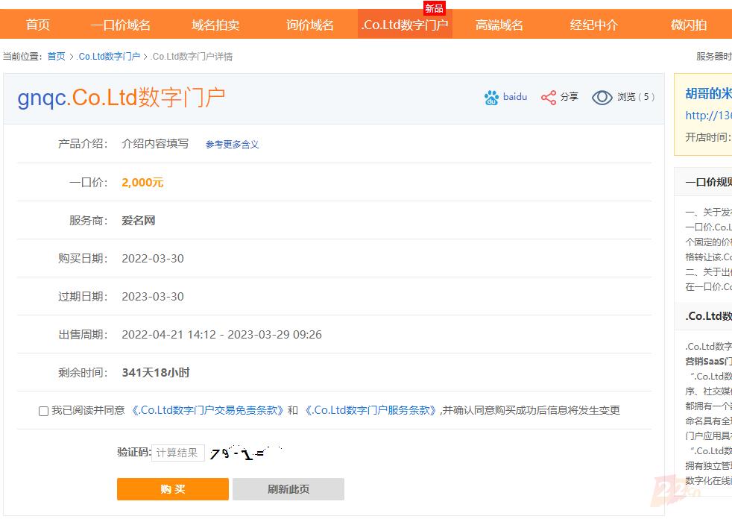Click the .Co.Ltd数字门户 breadcrumb link

click(x=108, y=57)
